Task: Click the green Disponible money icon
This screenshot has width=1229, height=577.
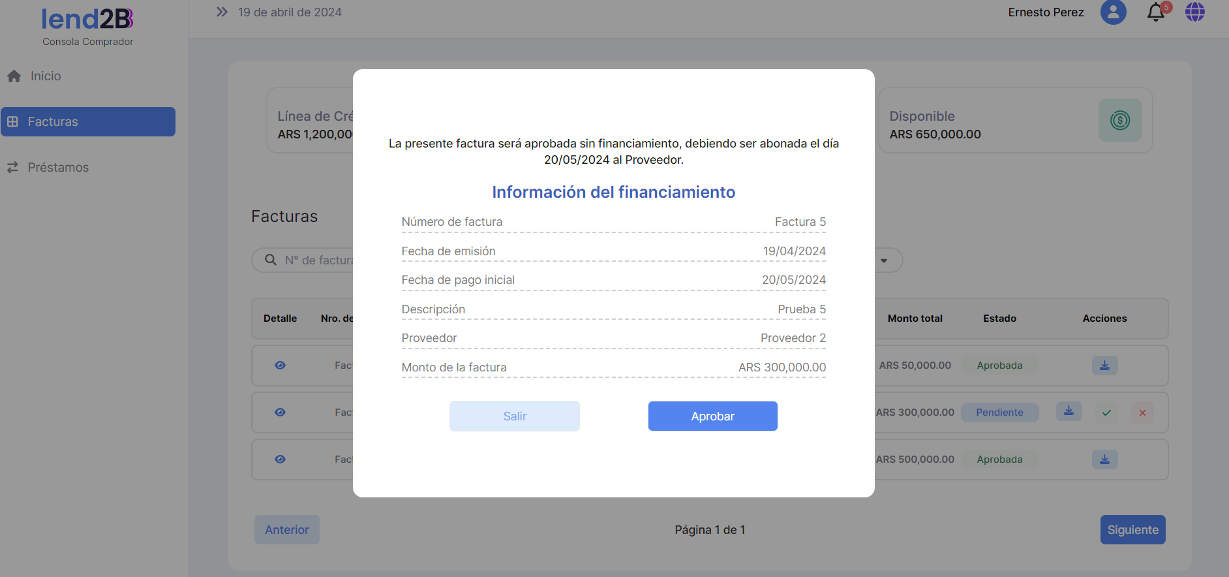Action: point(1119,120)
